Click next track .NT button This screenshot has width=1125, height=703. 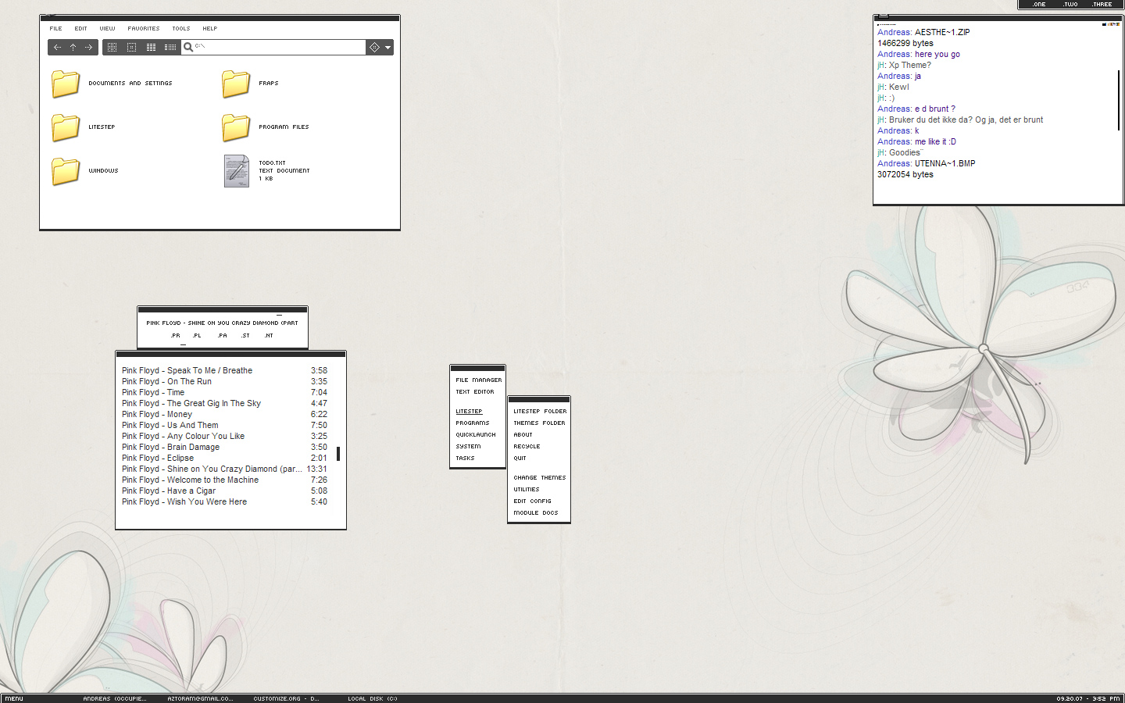pyautogui.click(x=269, y=335)
